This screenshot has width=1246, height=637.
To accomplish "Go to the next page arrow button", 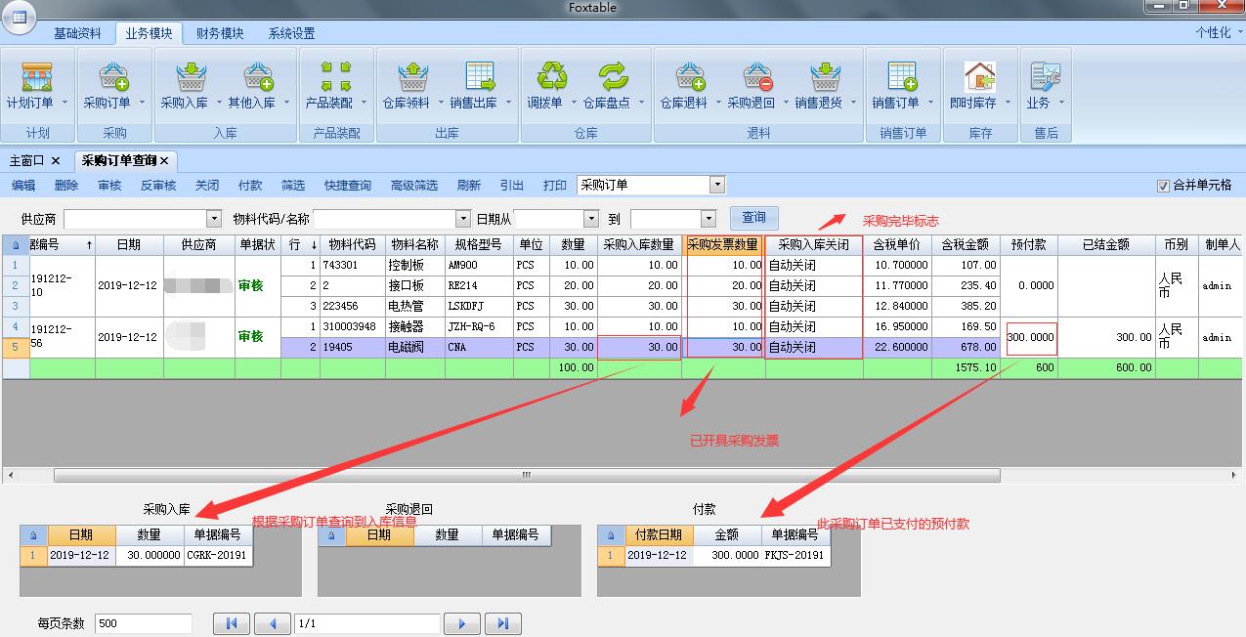I will (461, 623).
